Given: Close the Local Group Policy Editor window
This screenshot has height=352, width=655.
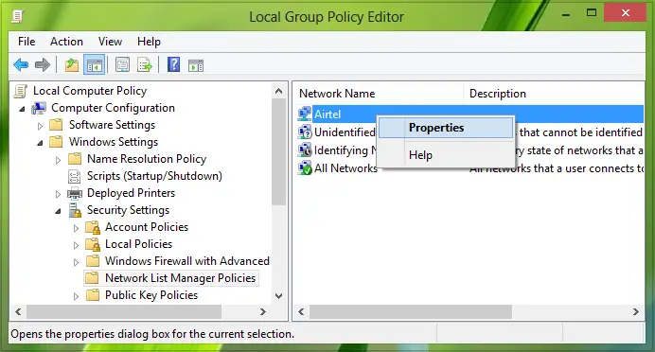Looking at the screenshot, I should click(x=626, y=12).
